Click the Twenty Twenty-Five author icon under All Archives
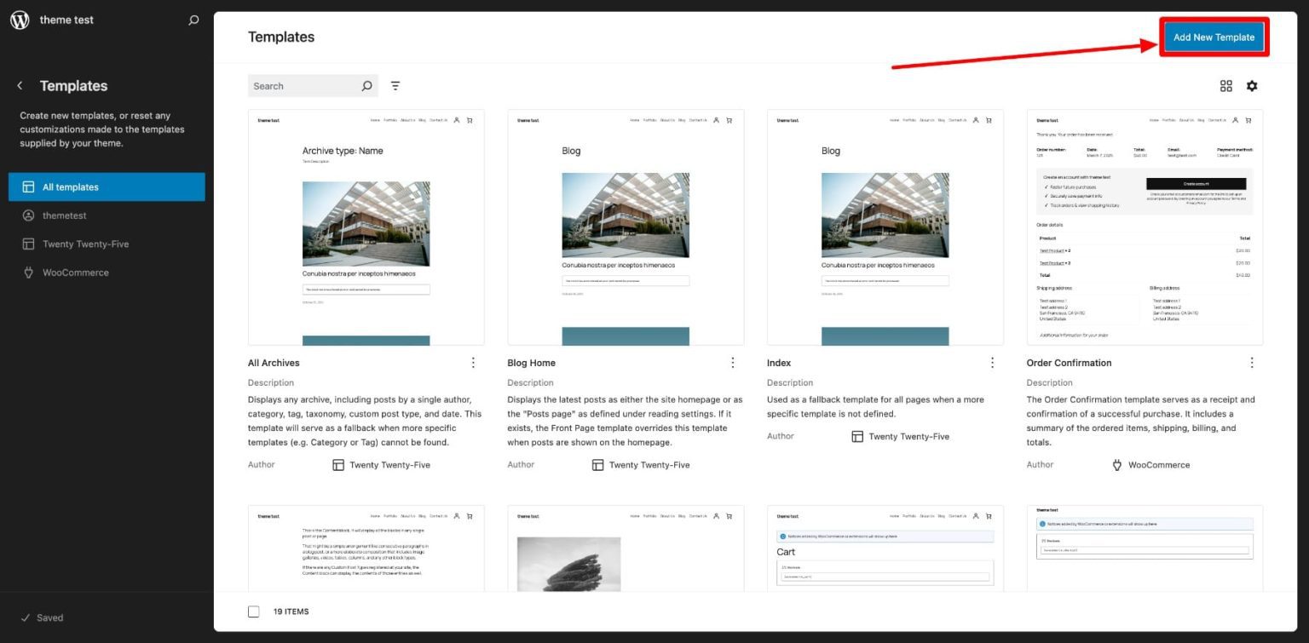The image size is (1309, 643). tap(338, 465)
